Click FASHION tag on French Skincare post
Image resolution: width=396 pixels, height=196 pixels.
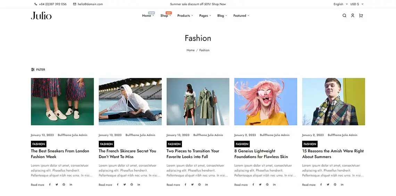click(106, 144)
